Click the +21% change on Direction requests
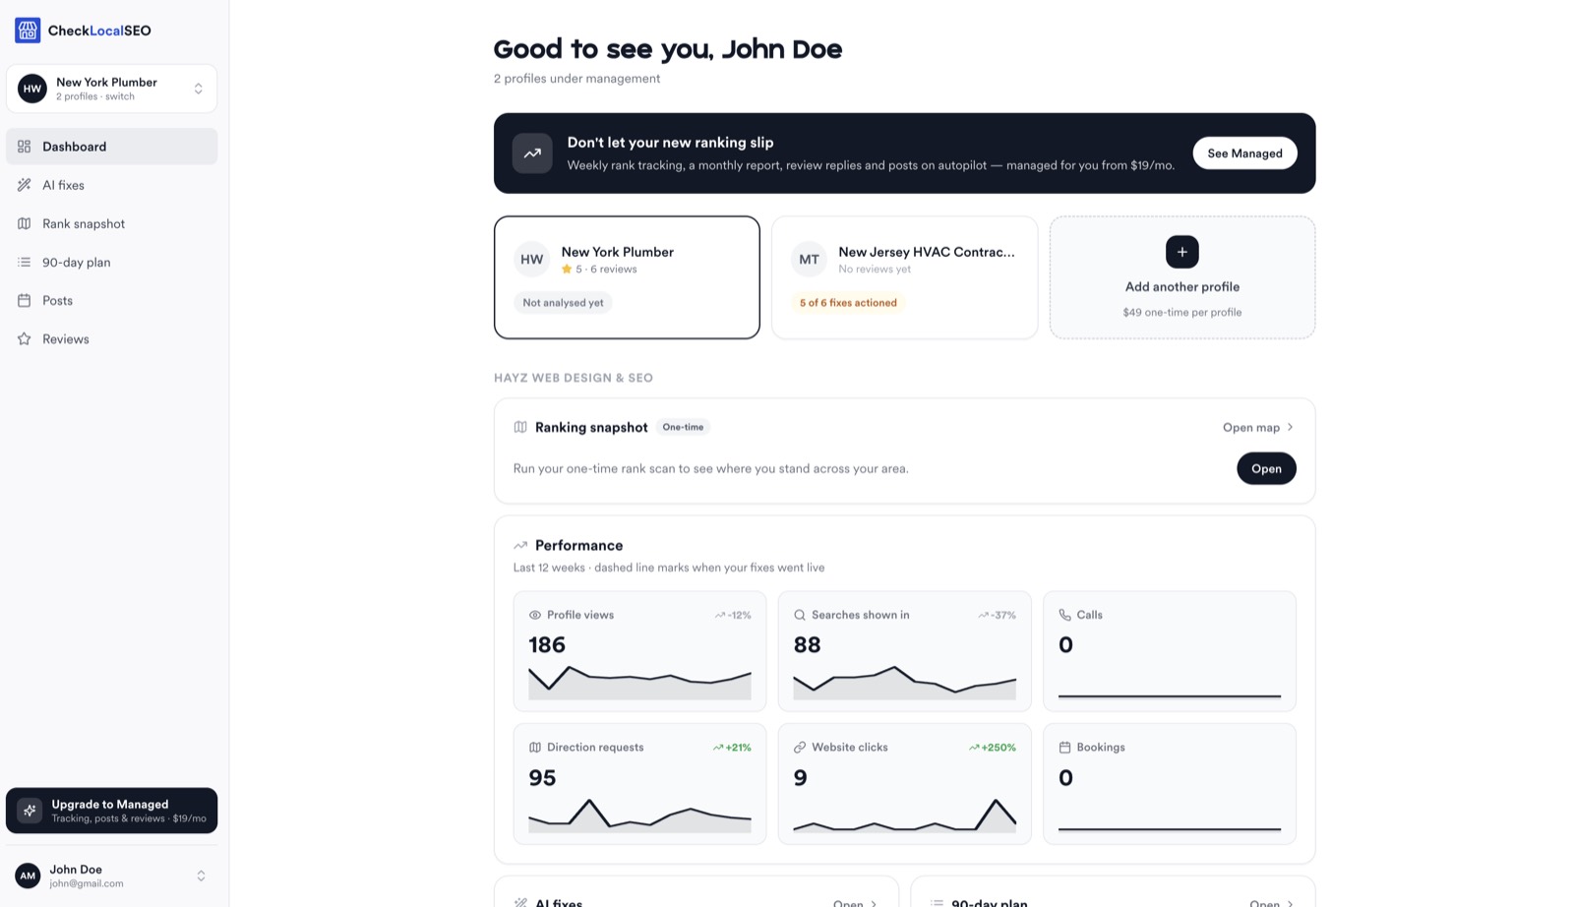Screen dimensions: 1574x907 (732, 748)
